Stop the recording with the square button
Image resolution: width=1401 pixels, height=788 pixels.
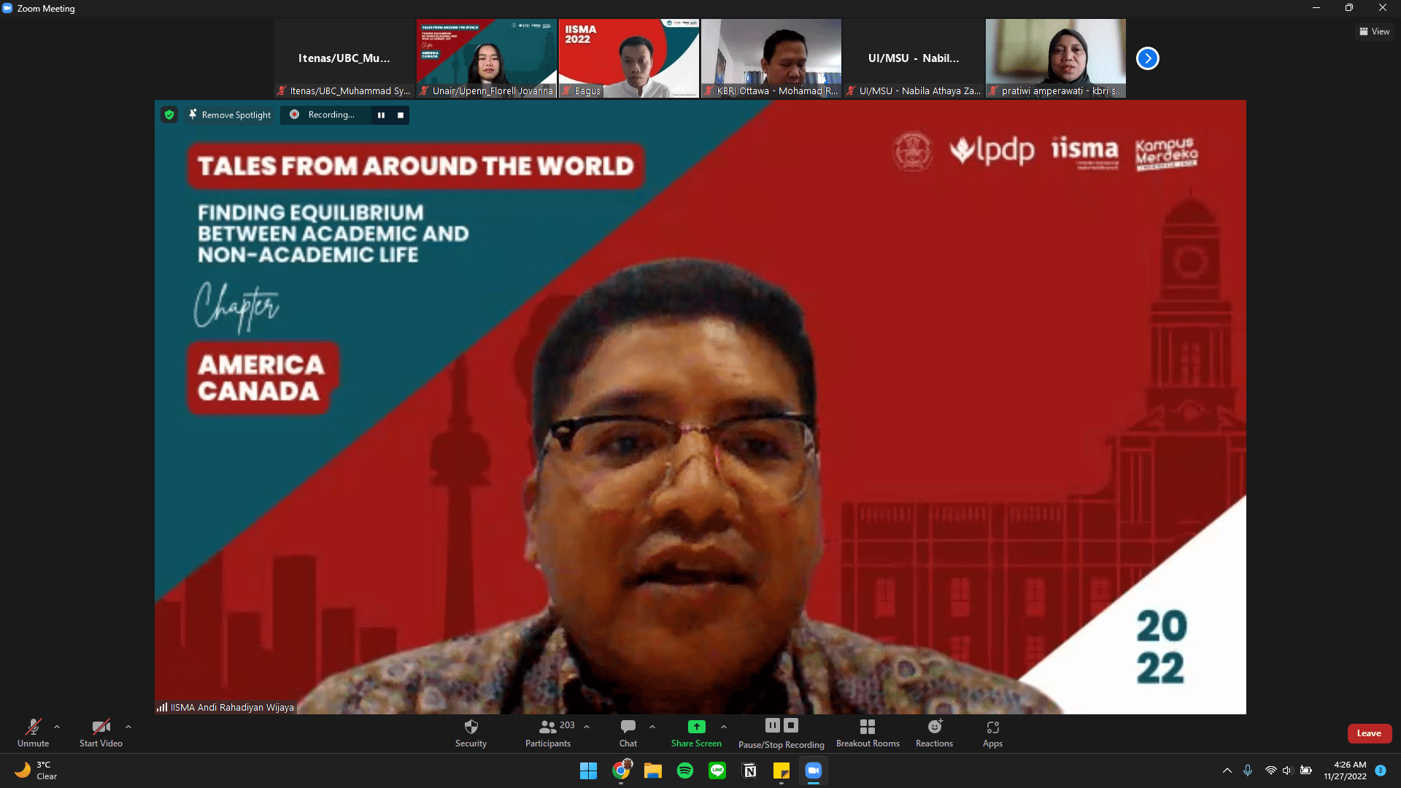[x=400, y=115]
